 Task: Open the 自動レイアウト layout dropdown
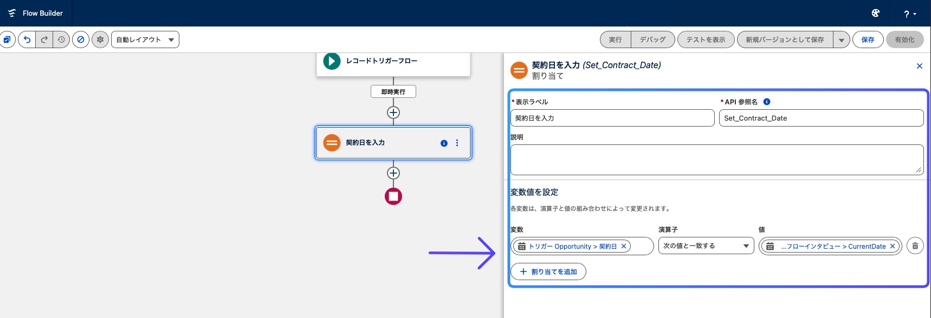click(x=145, y=39)
